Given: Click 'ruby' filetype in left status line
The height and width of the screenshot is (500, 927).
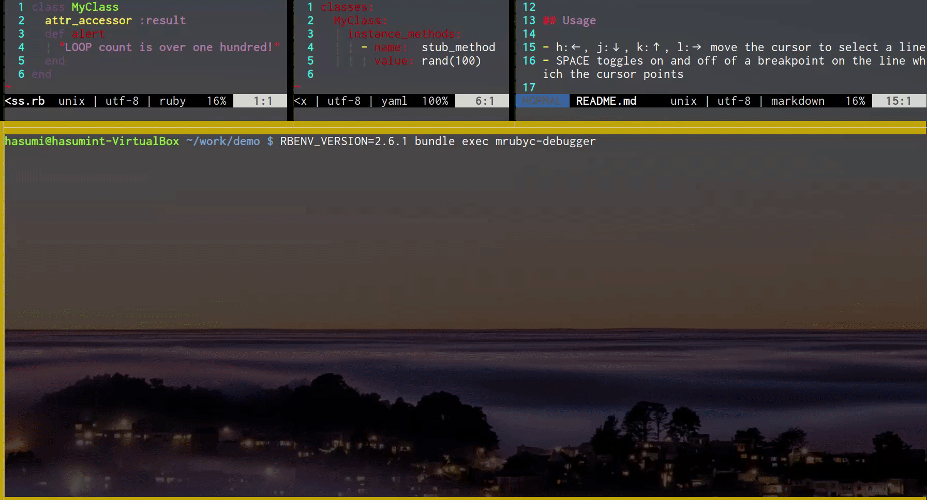Looking at the screenshot, I should click(172, 101).
